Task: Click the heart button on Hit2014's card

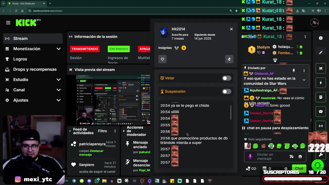Action: point(162,59)
